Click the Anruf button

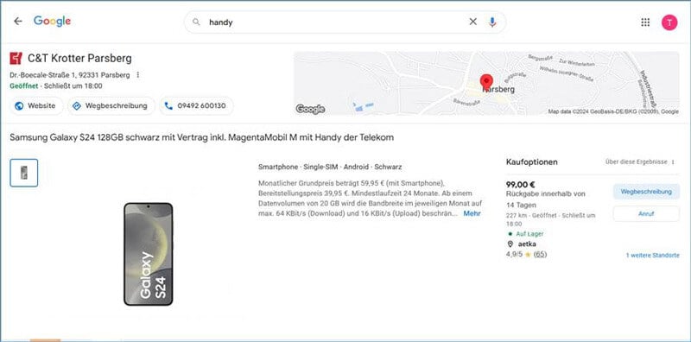click(x=646, y=214)
